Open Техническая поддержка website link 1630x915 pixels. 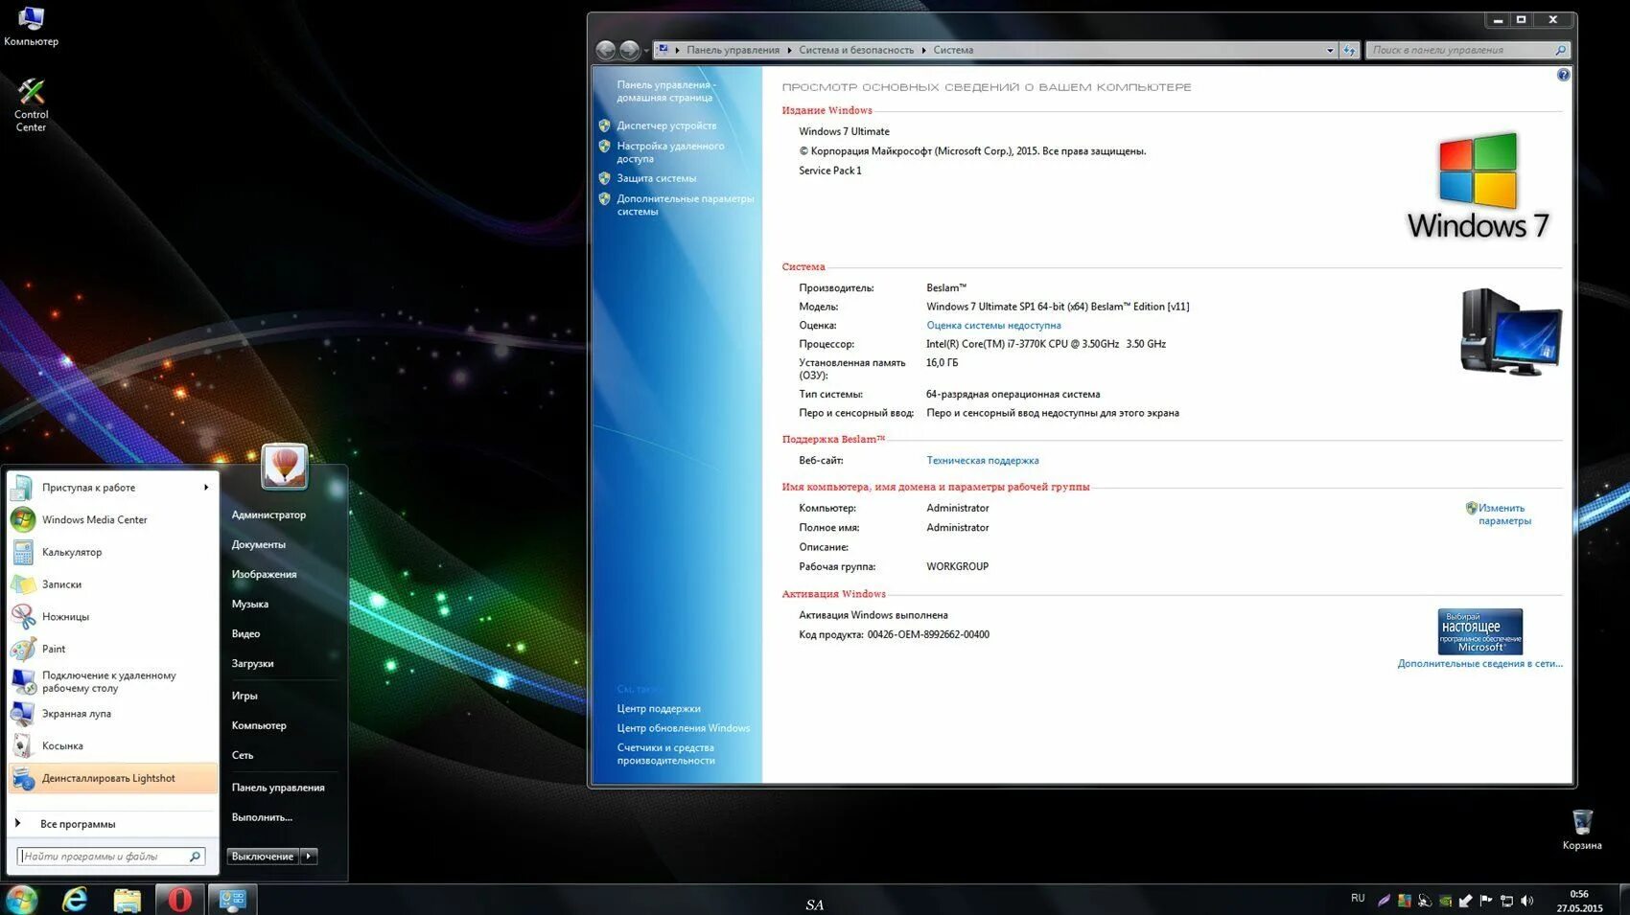pyautogui.click(x=983, y=461)
